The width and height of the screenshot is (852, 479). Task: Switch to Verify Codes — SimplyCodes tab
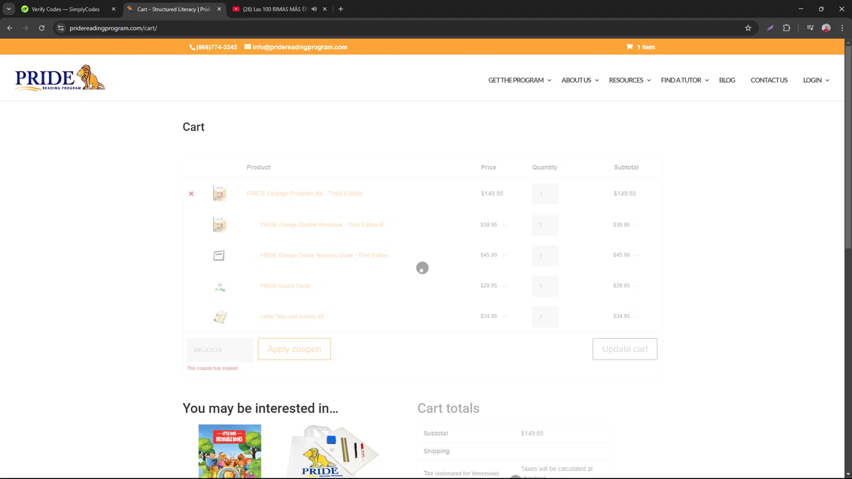(x=65, y=9)
